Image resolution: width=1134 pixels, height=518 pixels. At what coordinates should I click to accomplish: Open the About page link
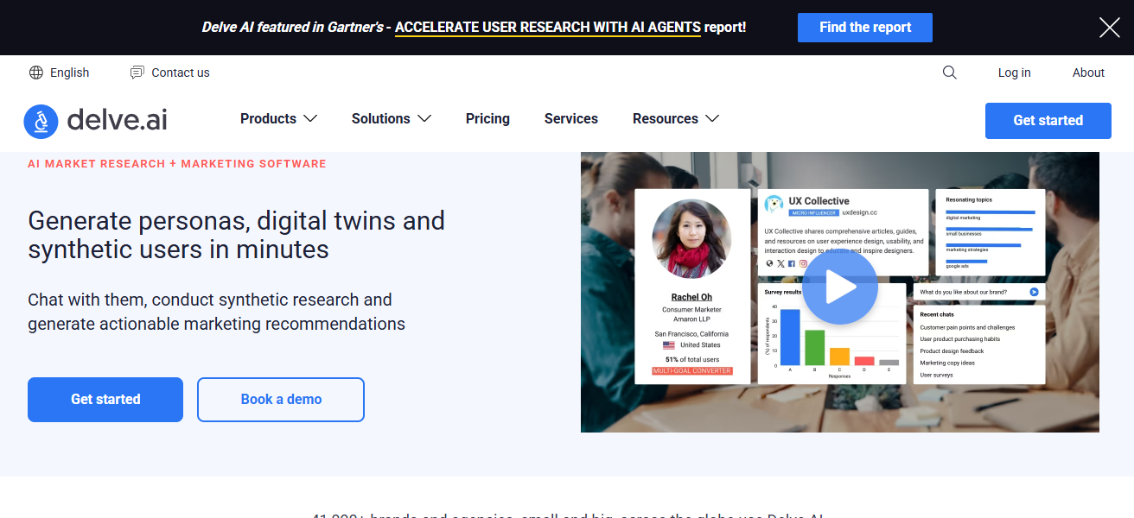[x=1088, y=73]
